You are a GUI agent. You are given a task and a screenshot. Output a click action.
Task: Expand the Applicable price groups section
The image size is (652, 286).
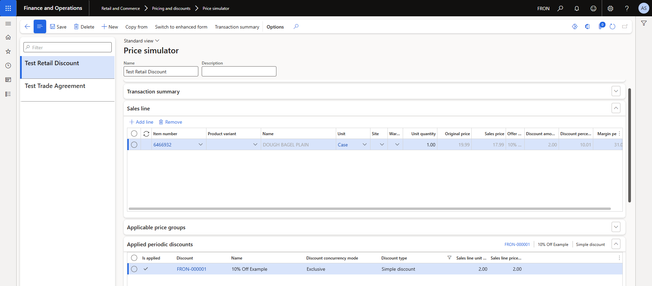[x=616, y=227]
